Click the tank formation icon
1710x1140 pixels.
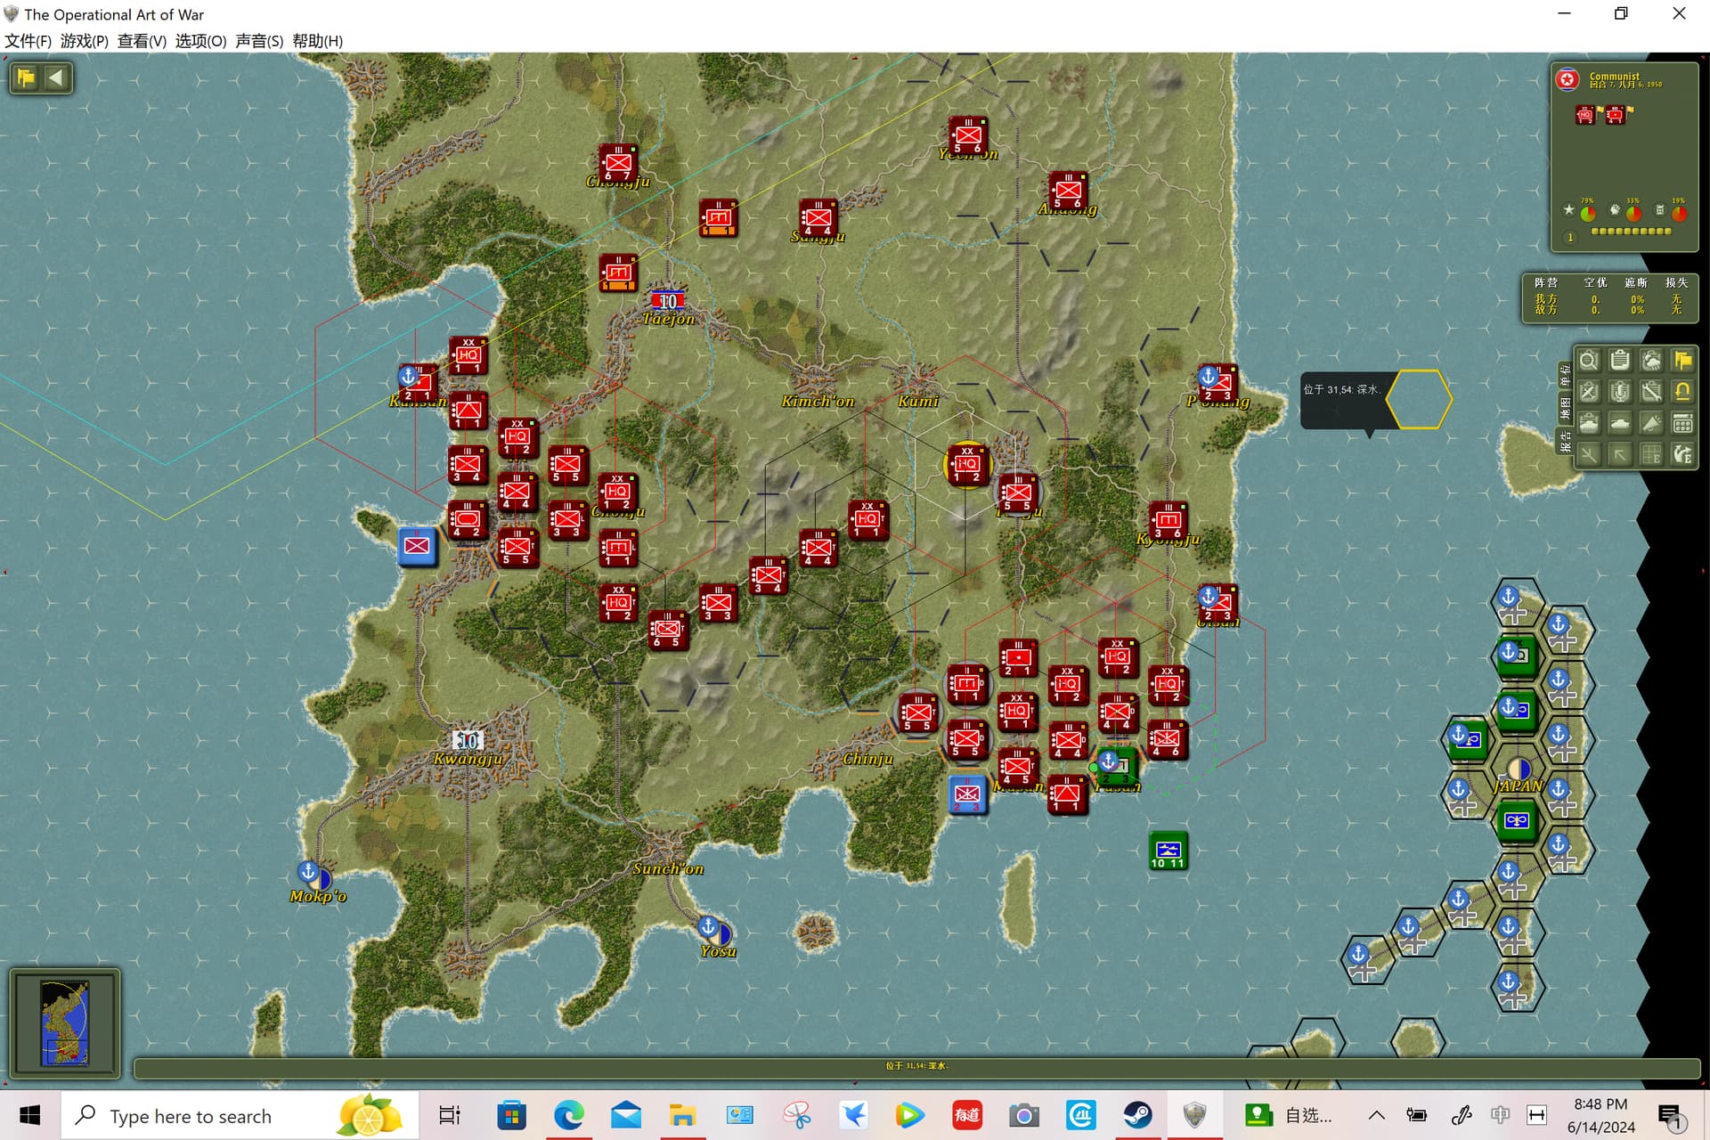coord(1620,423)
